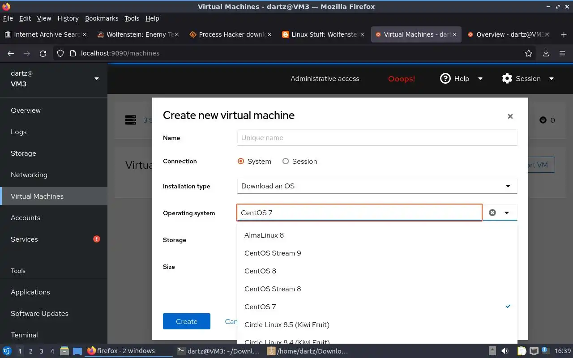This screenshot has height=358, width=573.
Task: Click the volume speaker tray icon
Action: click(x=505, y=351)
